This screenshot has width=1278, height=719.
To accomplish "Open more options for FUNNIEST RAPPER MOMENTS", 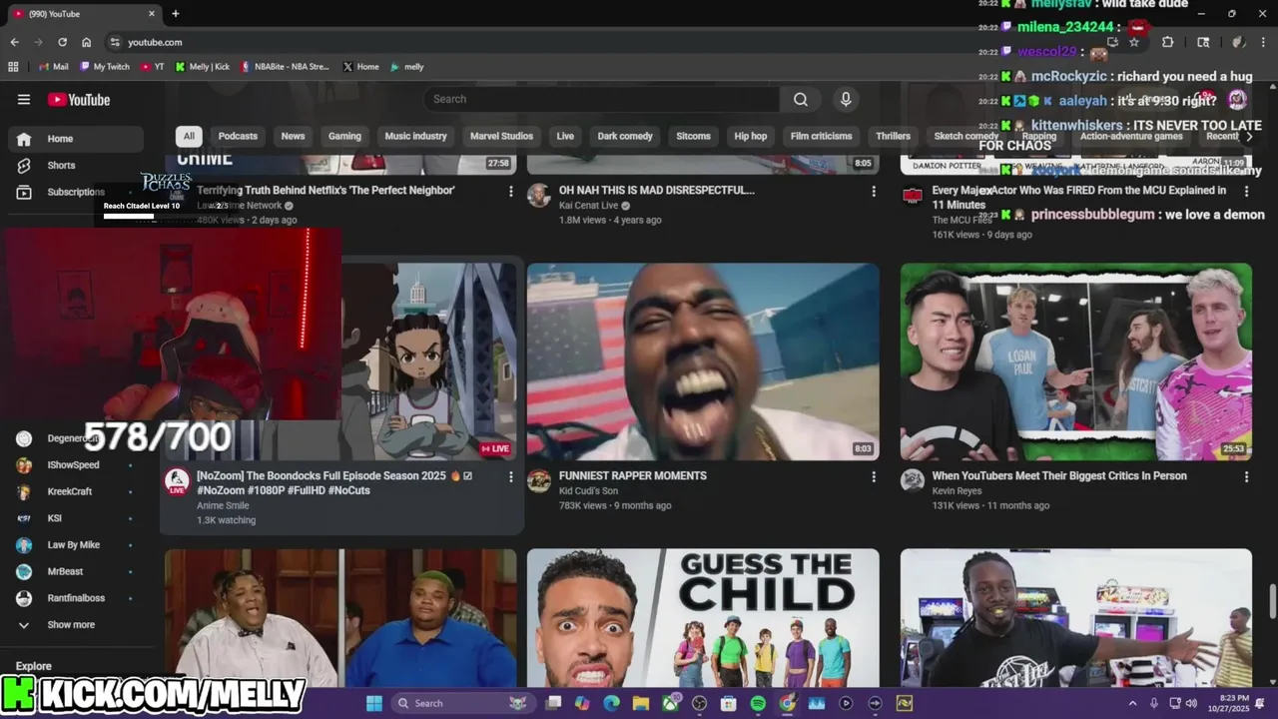I will tap(874, 476).
